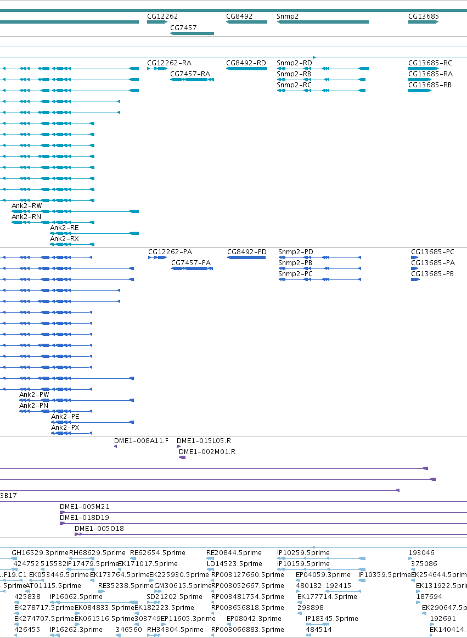Image resolution: width=467 pixels, height=638 pixels.
Task: Click transcript CG8492-RD label
Action: (x=246, y=63)
